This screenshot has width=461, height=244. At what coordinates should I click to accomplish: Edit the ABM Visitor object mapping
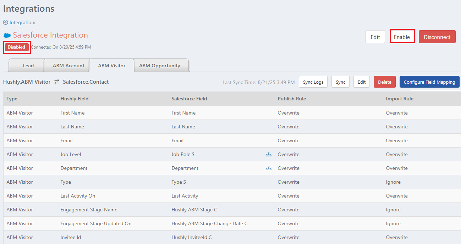(362, 82)
